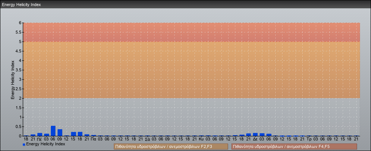Click the Πέ day label on x-axis
The height and width of the screenshot is (151, 371).
pyautogui.click(x=39, y=139)
